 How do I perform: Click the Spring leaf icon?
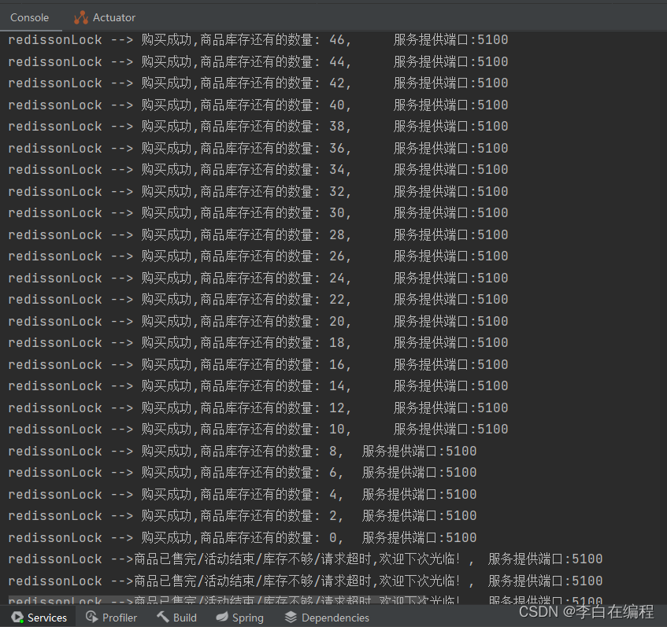click(221, 617)
